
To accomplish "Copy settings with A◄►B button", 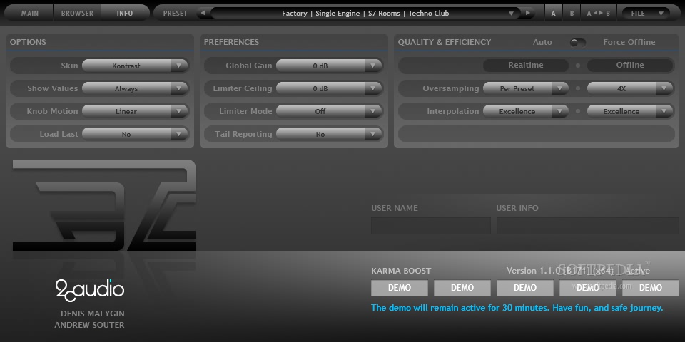I will coord(599,13).
